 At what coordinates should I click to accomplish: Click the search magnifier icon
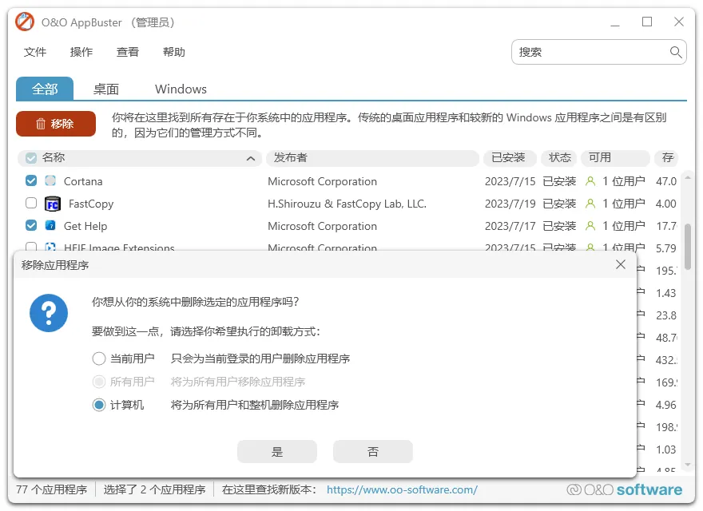(676, 52)
